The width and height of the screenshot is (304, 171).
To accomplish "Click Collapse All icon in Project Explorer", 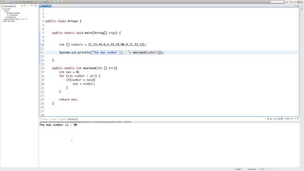I will [22, 6].
